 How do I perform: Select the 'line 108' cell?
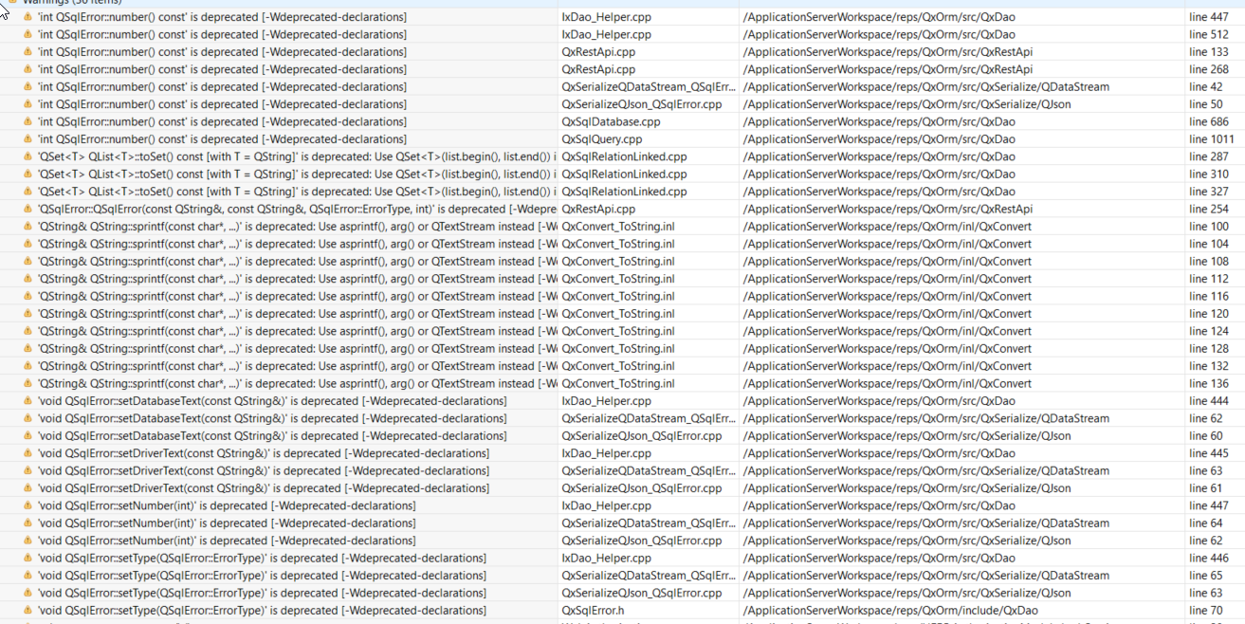click(1208, 262)
